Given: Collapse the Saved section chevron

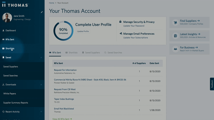Looking at the screenshot, I should [x=41, y=58].
